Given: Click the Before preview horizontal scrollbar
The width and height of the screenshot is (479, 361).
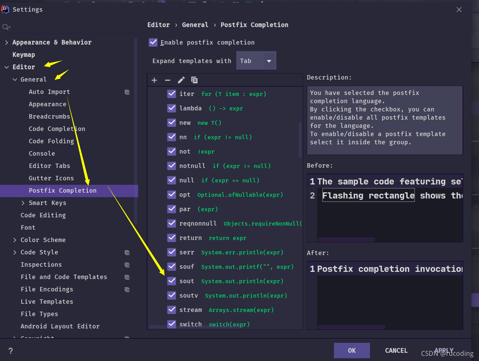Looking at the screenshot, I should pos(346,240).
